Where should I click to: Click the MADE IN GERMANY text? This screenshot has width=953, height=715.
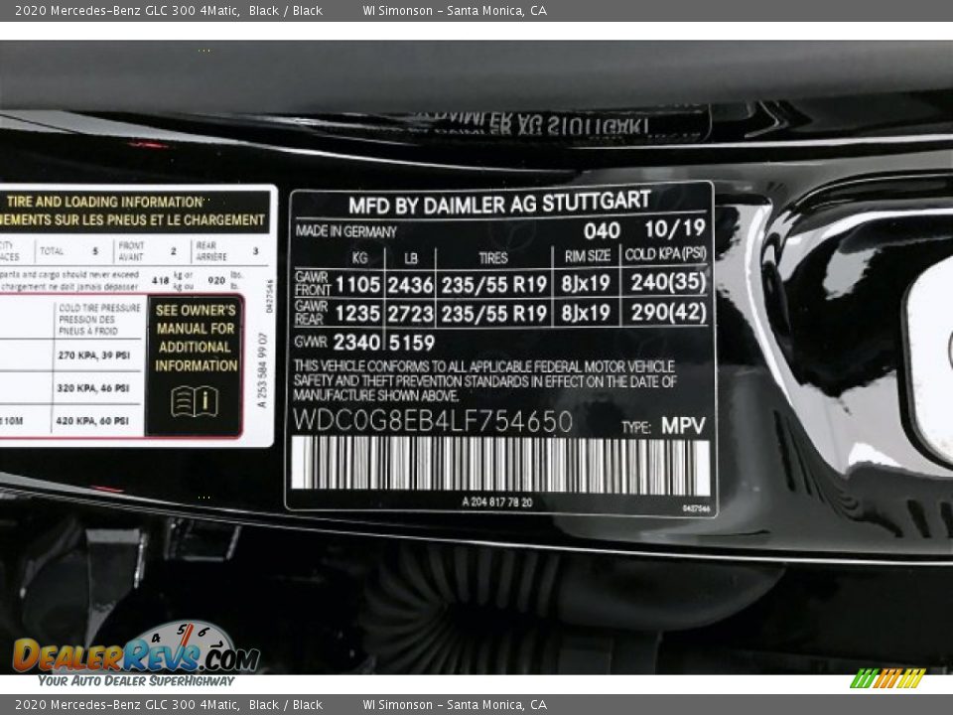coord(345,231)
